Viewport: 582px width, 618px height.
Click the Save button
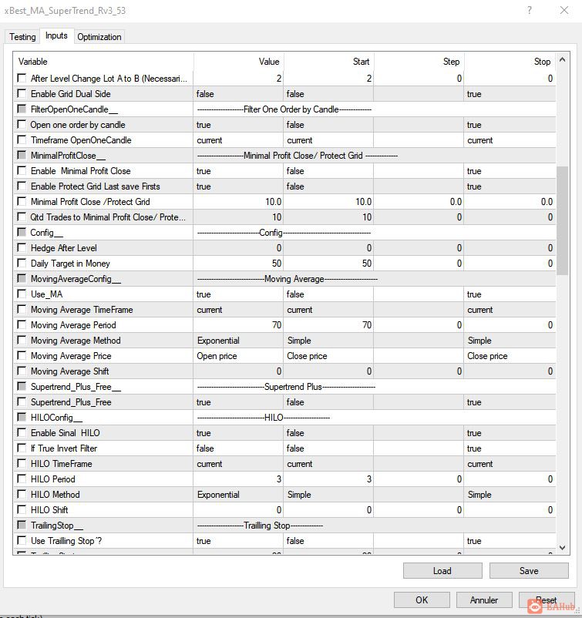point(529,571)
